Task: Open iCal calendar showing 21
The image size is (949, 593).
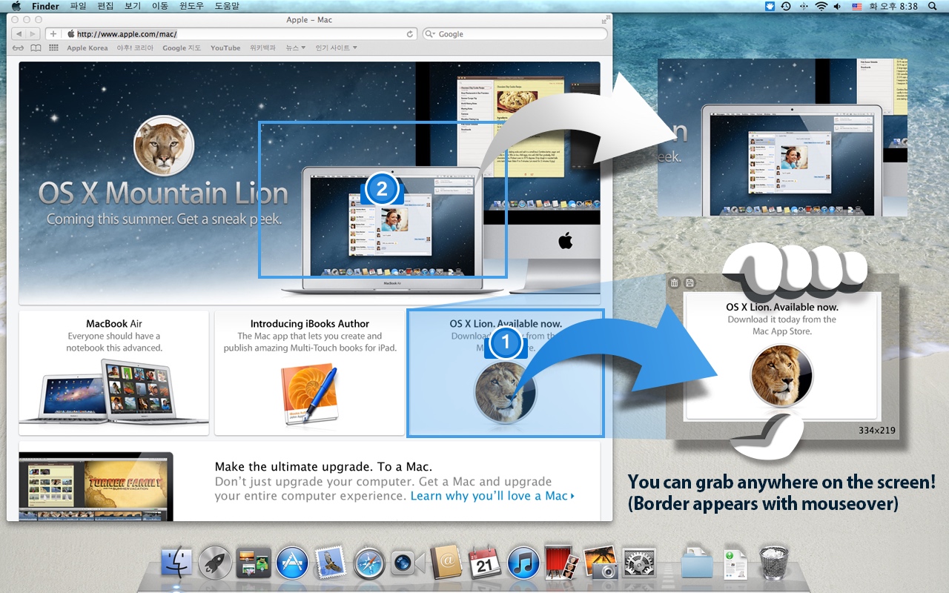Action: (x=485, y=563)
